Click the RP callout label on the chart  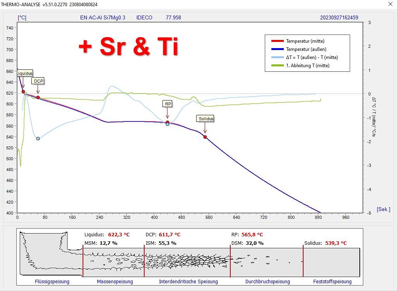point(168,104)
